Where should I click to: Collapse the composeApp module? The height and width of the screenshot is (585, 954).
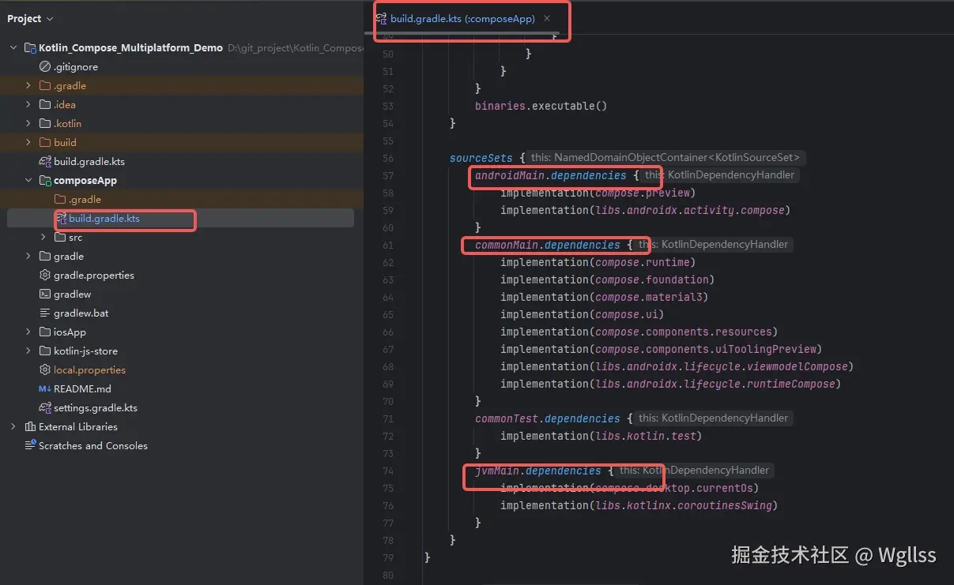coord(28,180)
